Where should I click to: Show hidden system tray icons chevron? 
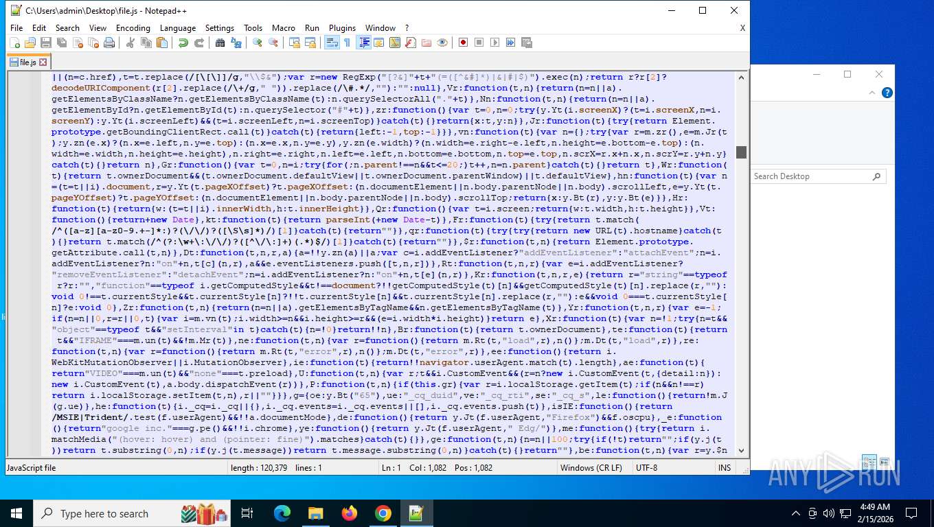coord(796,513)
